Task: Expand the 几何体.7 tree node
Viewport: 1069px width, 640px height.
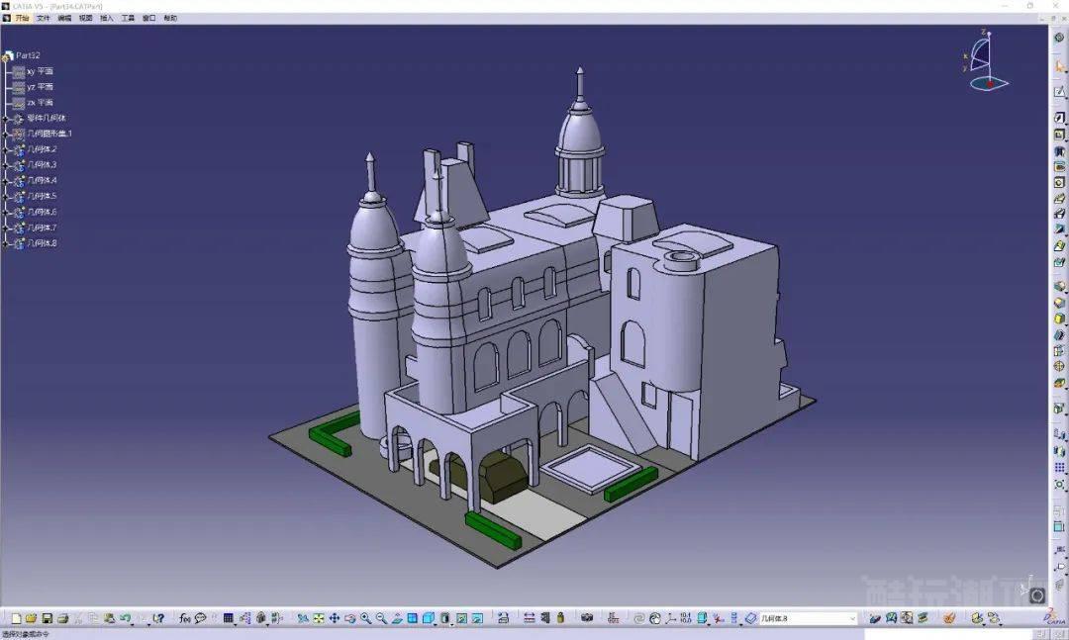Action: pos(6,229)
